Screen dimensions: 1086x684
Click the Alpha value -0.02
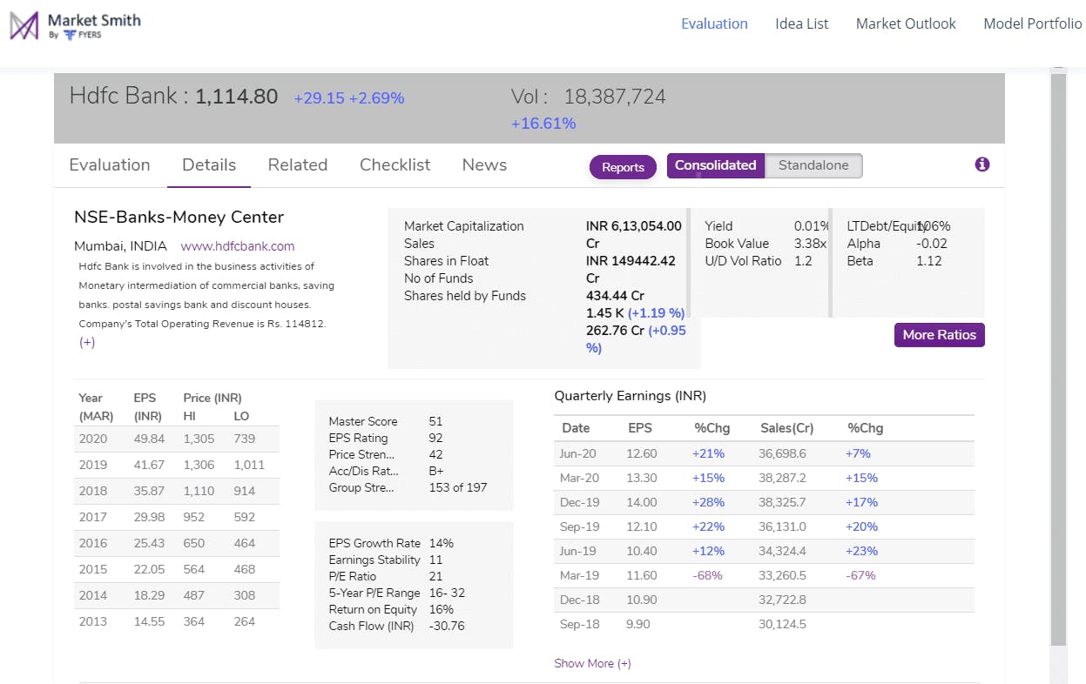[x=931, y=244]
